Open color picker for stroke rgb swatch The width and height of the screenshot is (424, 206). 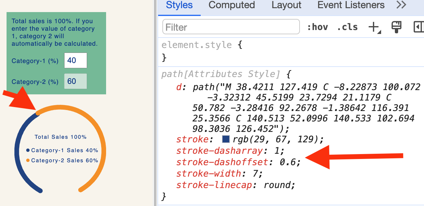[226, 139]
